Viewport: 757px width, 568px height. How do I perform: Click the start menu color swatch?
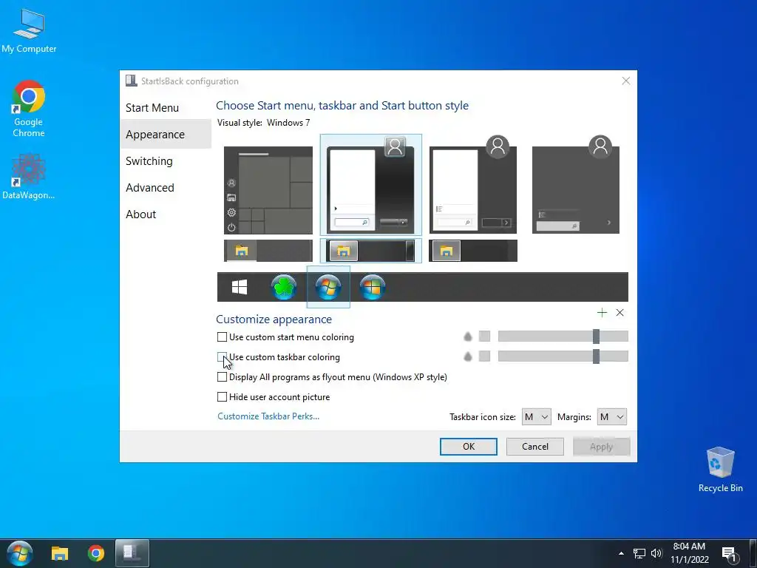coord(484,337)
